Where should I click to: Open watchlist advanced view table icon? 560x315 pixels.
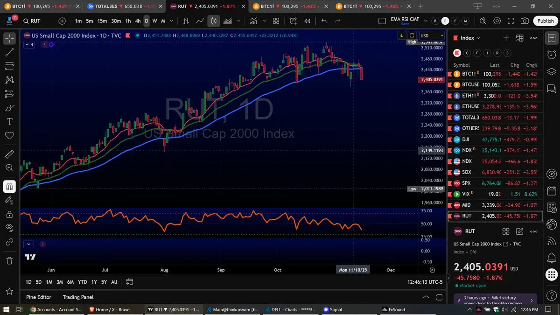pyautogui.click(x=520, y=38)
